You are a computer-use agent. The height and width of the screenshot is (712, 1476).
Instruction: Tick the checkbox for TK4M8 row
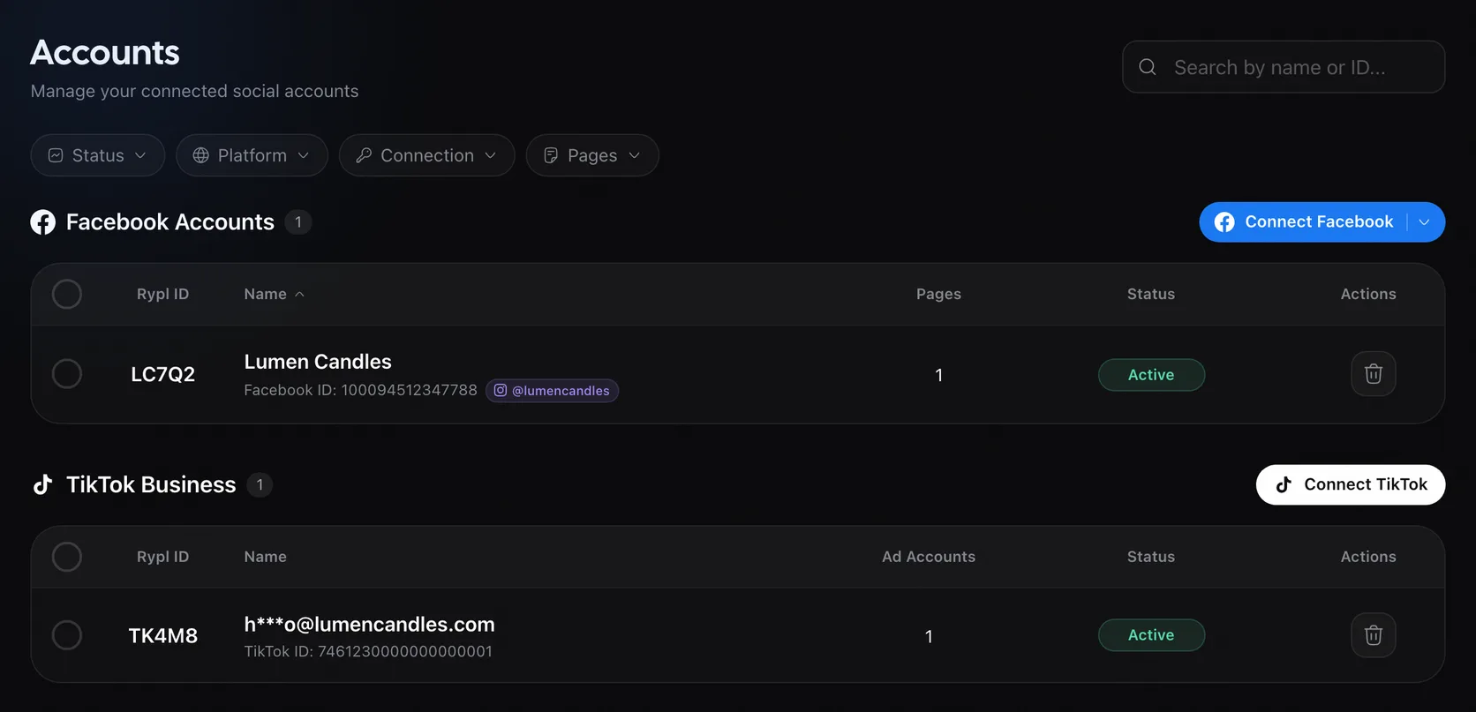coord(67,635)
